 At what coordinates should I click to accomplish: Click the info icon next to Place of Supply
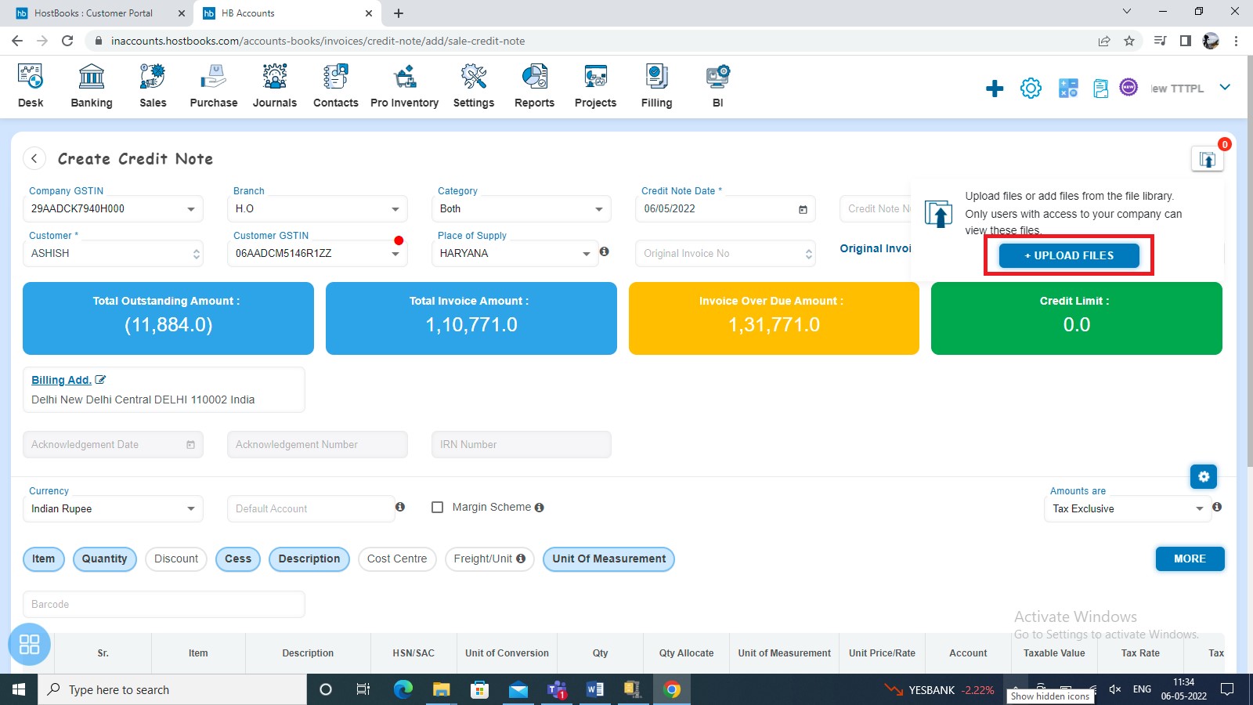tap(605, 251)
